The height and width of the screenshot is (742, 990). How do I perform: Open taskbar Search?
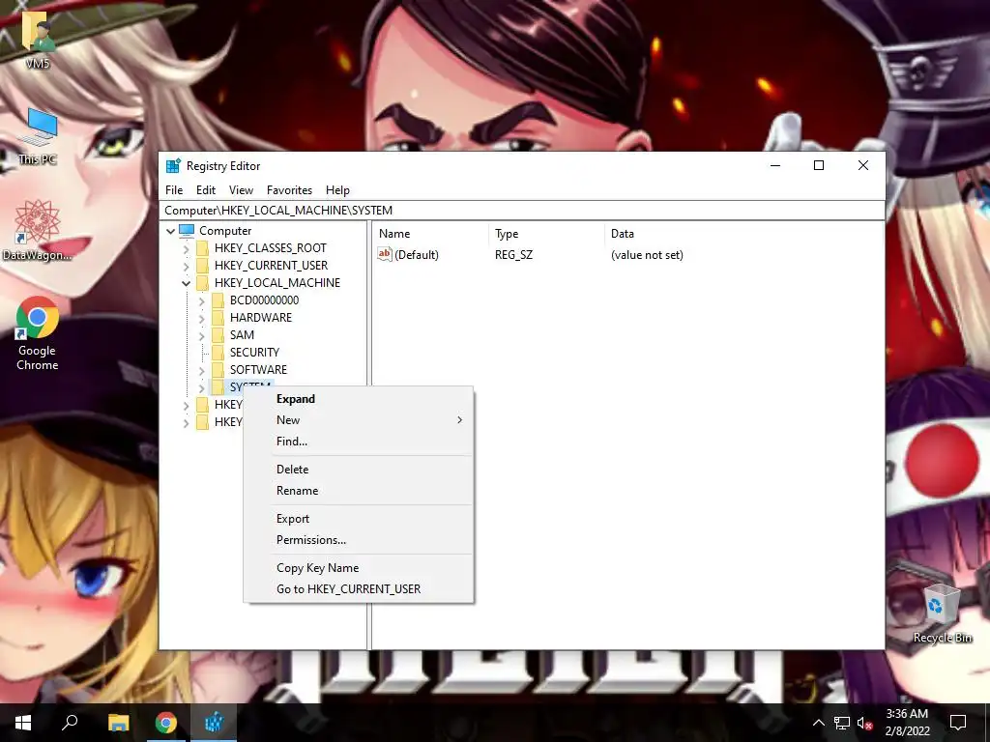70,723
